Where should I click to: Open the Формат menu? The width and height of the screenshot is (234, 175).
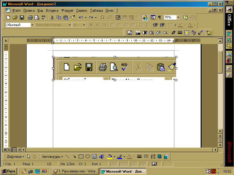pos(67,10)
